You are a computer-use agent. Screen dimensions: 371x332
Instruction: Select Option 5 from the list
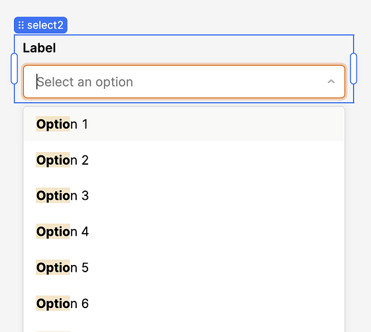tap(184, 268)
